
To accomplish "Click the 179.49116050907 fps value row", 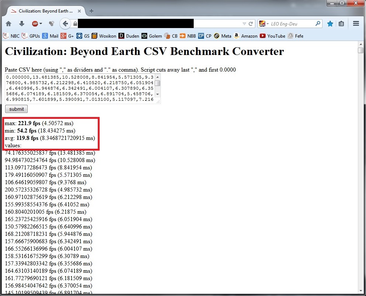I will [48, 175].
